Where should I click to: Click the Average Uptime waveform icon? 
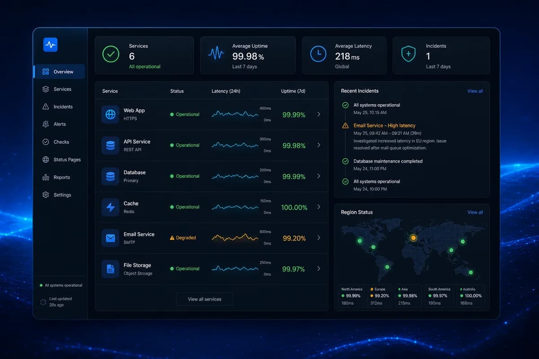click(216, 54)
